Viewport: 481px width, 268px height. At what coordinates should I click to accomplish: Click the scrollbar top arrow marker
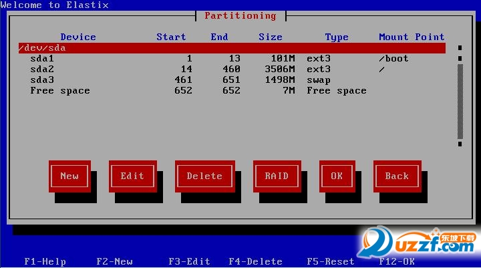point(460,48)
